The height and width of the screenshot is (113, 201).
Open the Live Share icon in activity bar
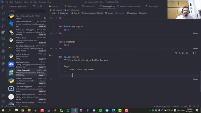click(3, 70)
